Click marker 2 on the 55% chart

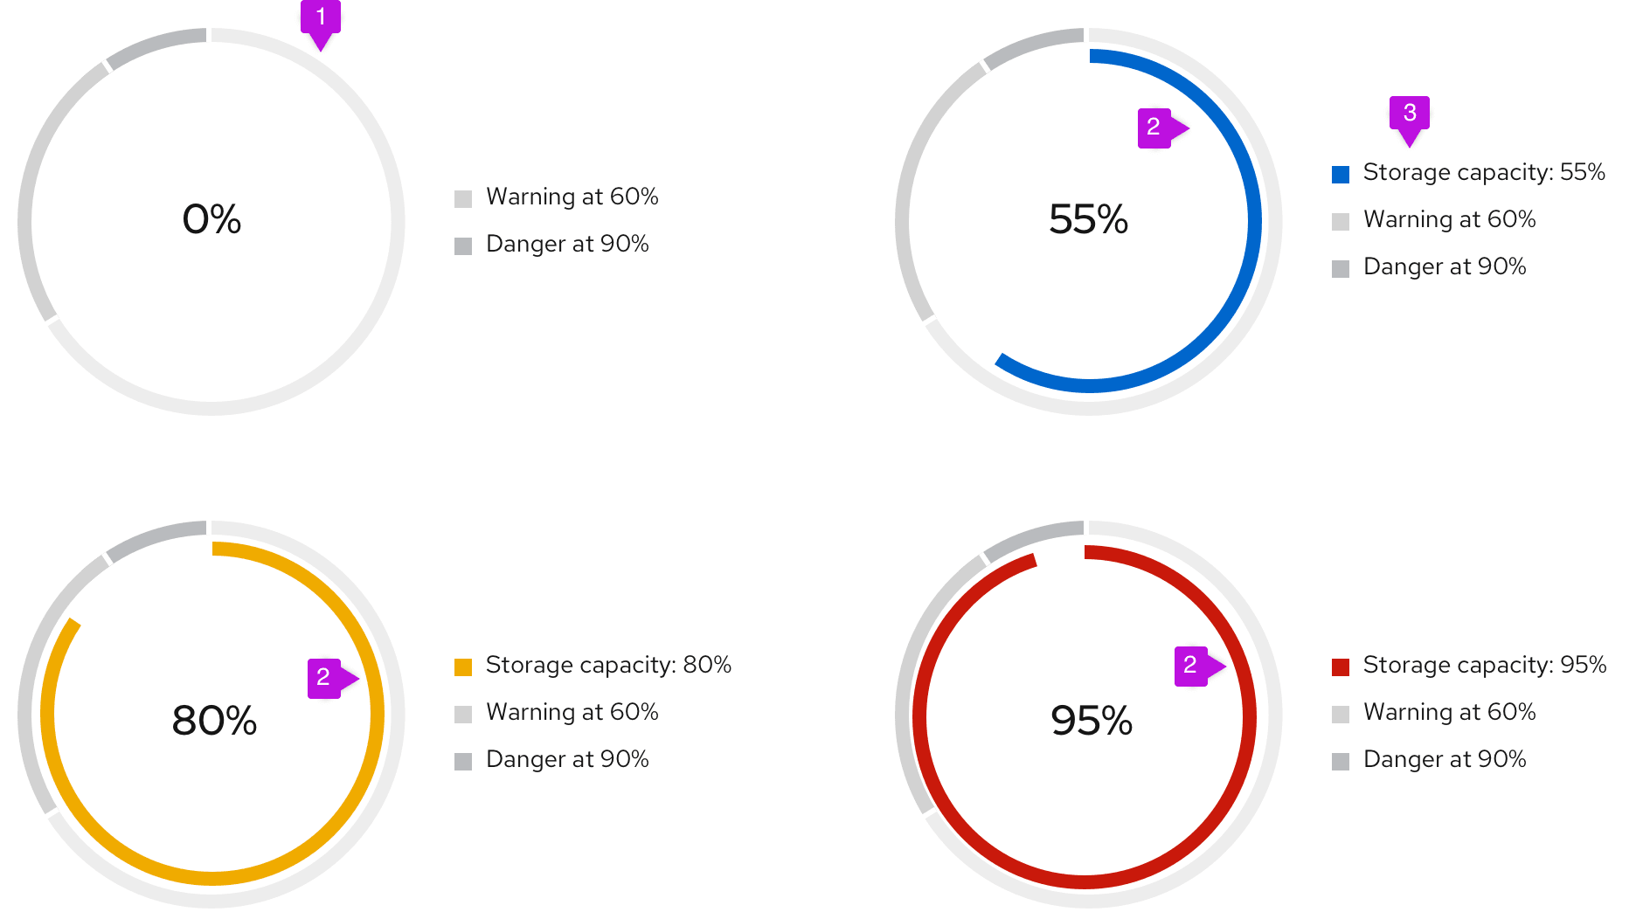pos(1154,128)
